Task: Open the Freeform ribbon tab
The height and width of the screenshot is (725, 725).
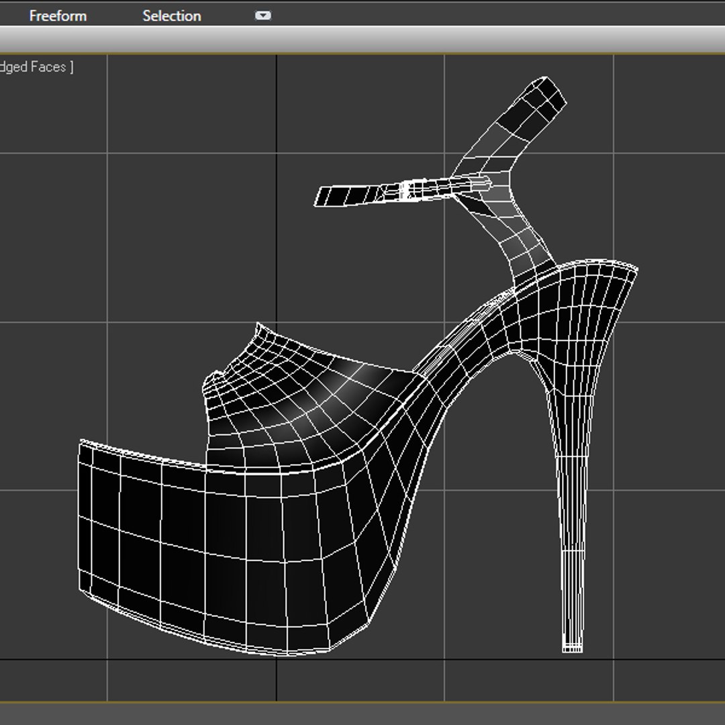Action: click(58, 16)
